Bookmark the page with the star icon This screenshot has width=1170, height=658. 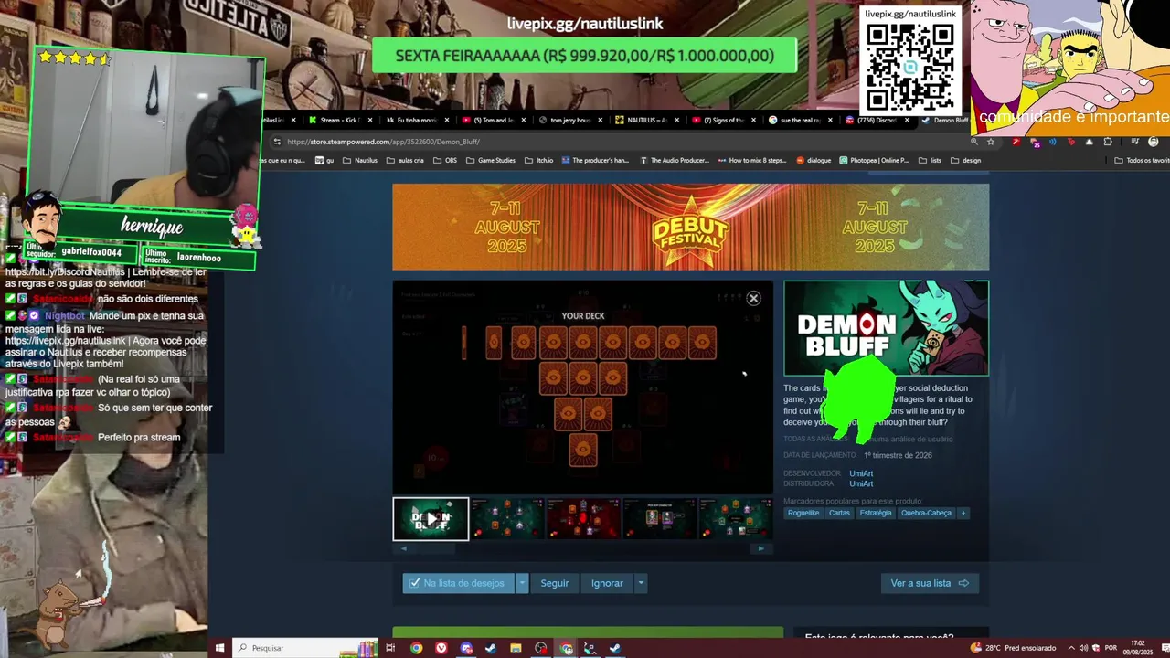(991, 142)
